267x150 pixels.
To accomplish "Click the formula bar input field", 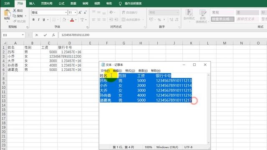I will (x=163, y=35).
